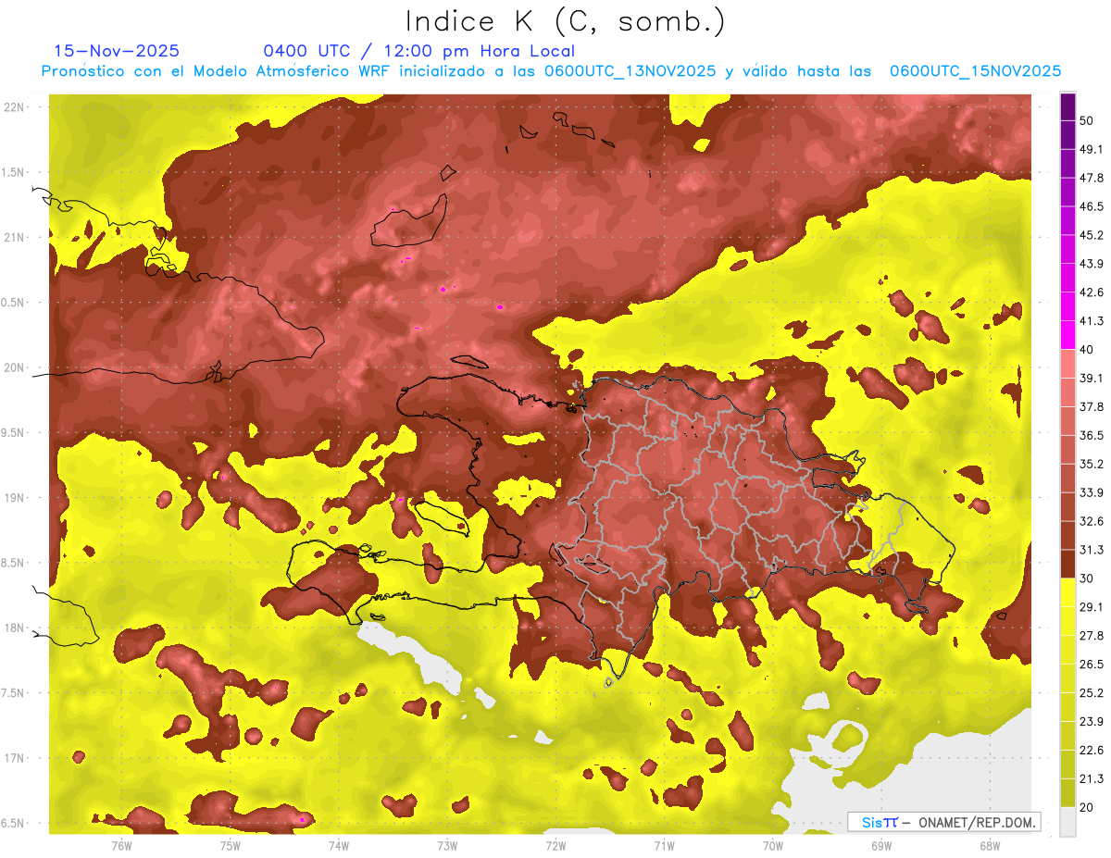1111x858 pixels.
Task: Click the color scale value "29.1"
Action: click(x=1092, y=607)
